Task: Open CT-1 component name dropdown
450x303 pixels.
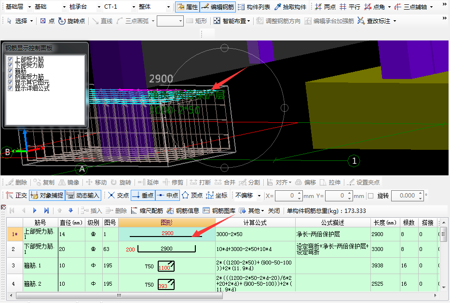Action: [x=134, y=7]
